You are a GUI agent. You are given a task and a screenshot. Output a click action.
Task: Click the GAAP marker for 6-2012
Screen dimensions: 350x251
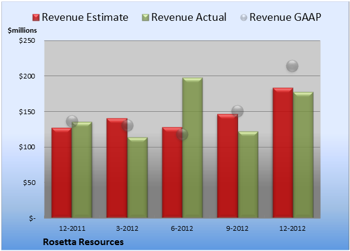tap(182, 134)
